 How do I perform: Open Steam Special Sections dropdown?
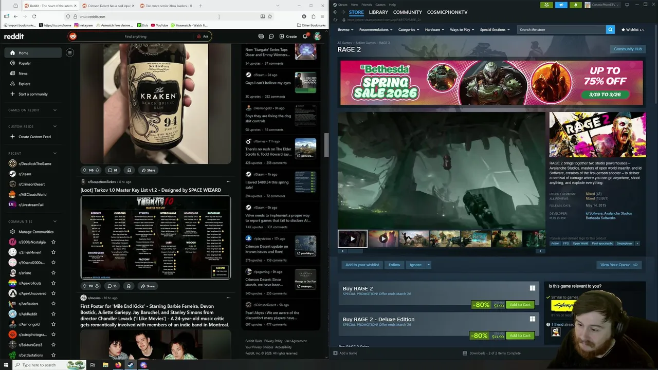coord(495,29)
